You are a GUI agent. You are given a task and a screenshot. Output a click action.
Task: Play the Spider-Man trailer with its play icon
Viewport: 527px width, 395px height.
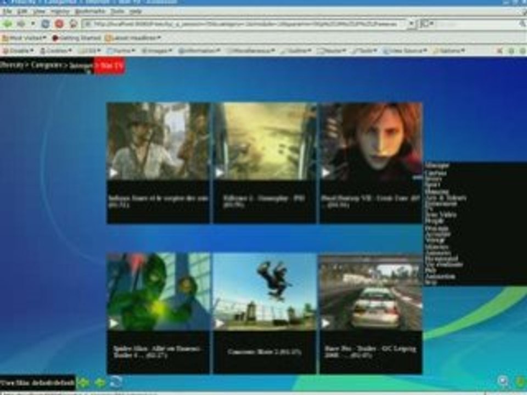[x=113, y=324]
